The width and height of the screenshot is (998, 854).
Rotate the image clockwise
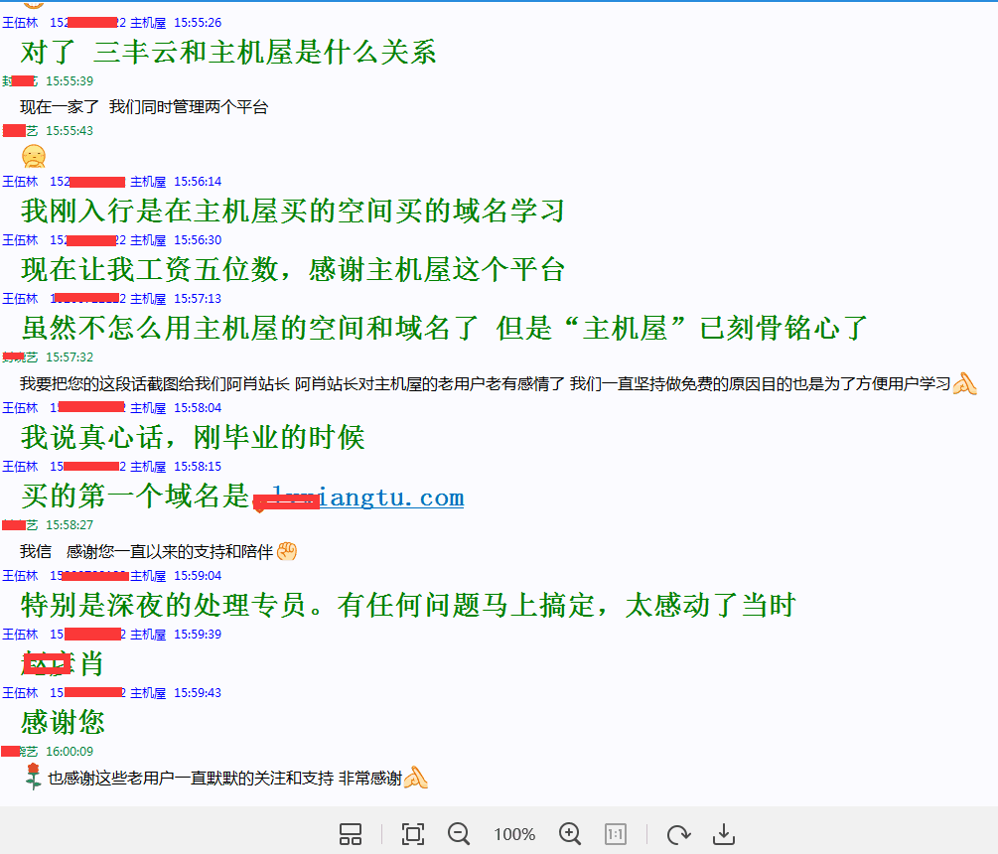tap(678, 834)
